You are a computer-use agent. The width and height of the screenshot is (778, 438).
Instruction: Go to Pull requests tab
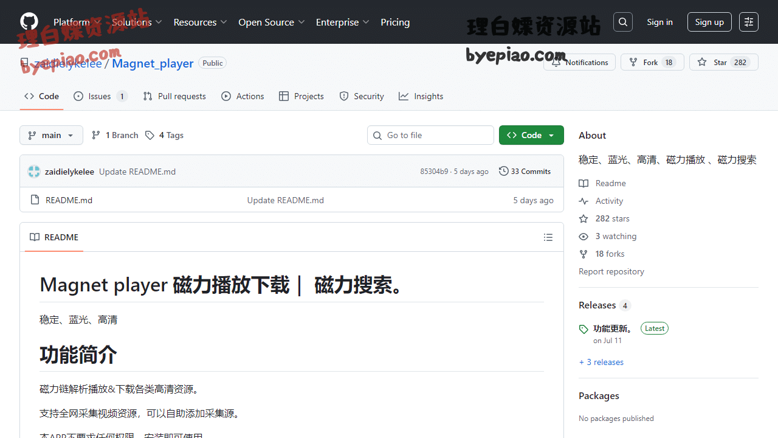(x=174, y=96)
